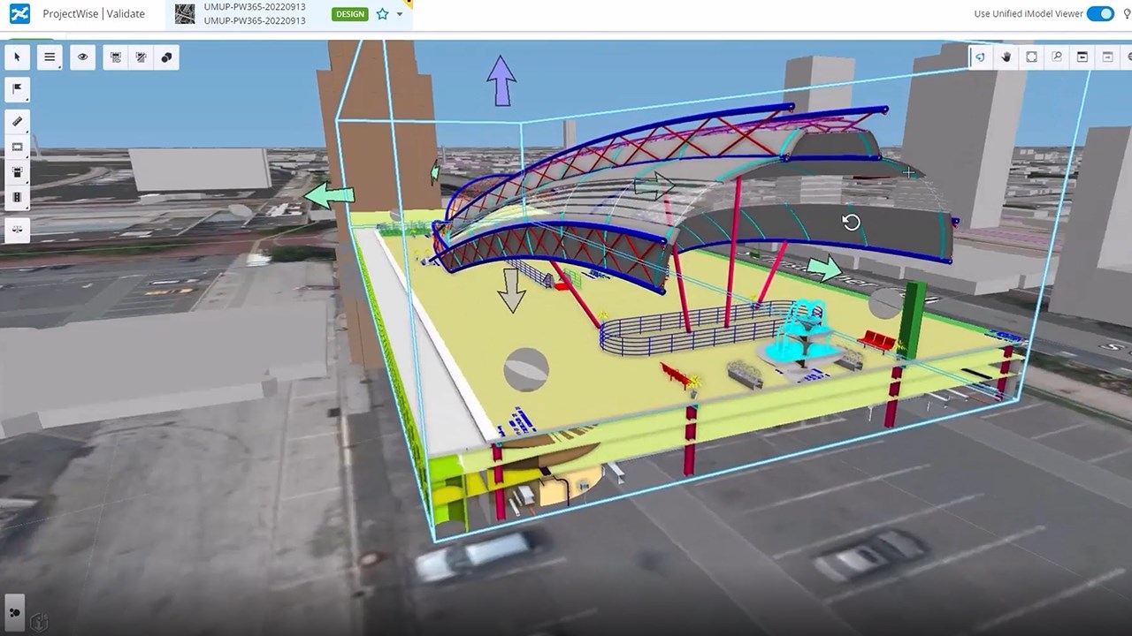
Task: Open the ProjectWise logo home icon
Action: [x=19, y=13]
